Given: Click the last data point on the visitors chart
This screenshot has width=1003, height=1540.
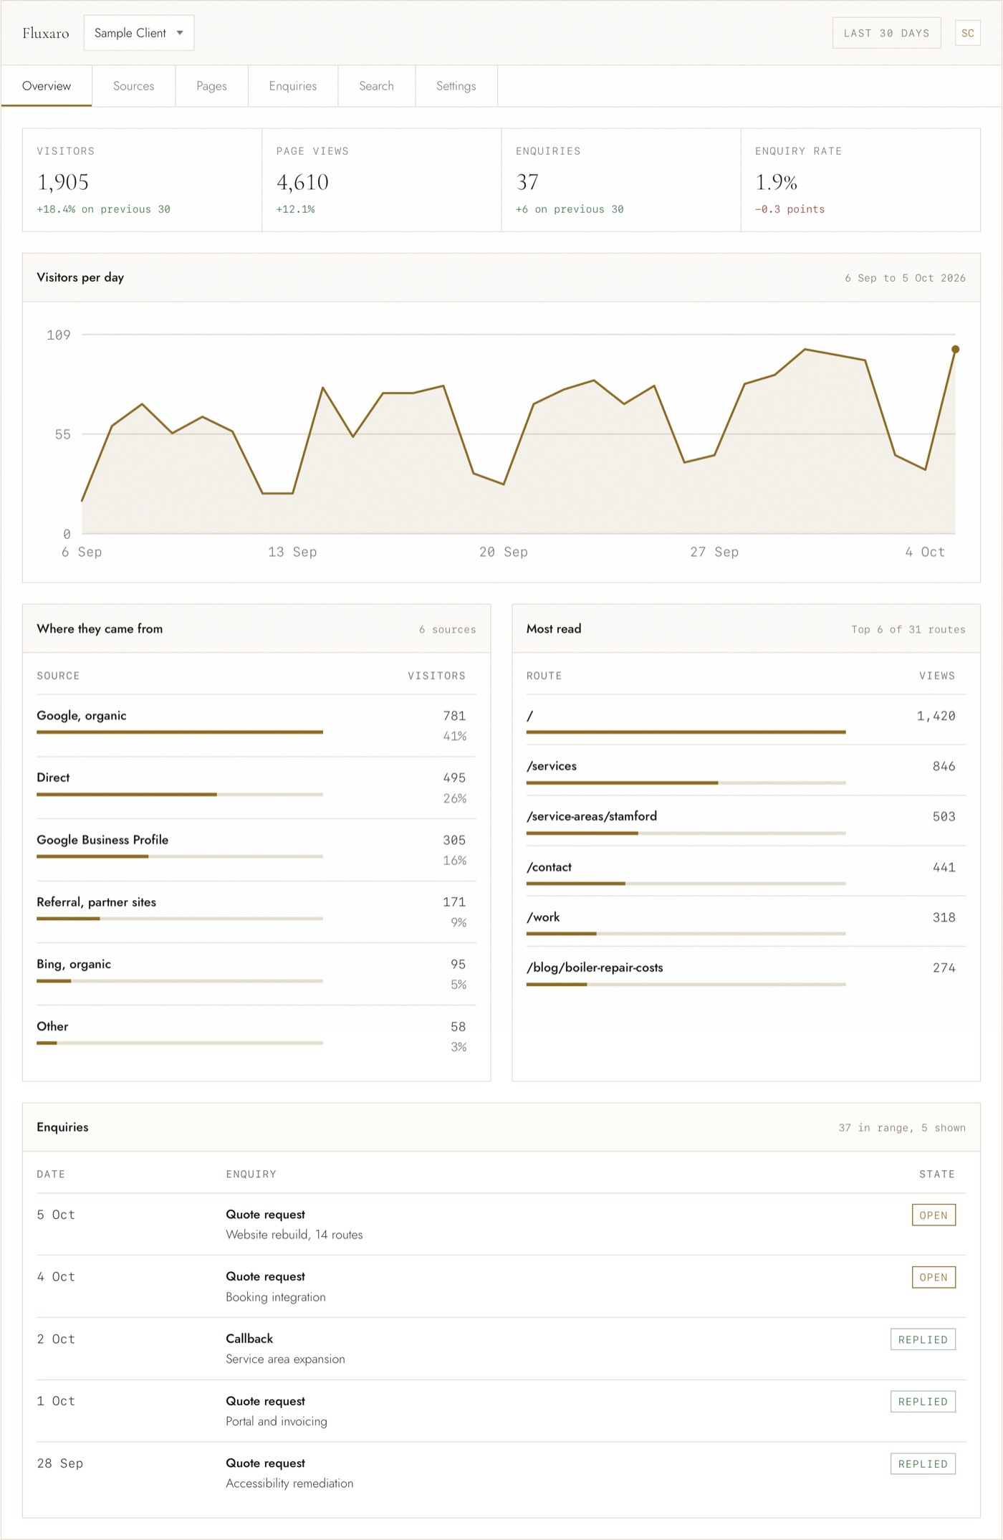Looking at the screenshot, I should pos(955,350).
